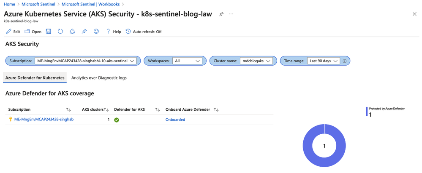This screenshot has width=422, height=173.
Task: Refresh workbook with circular arrow icon
Action: pos(60,32)
